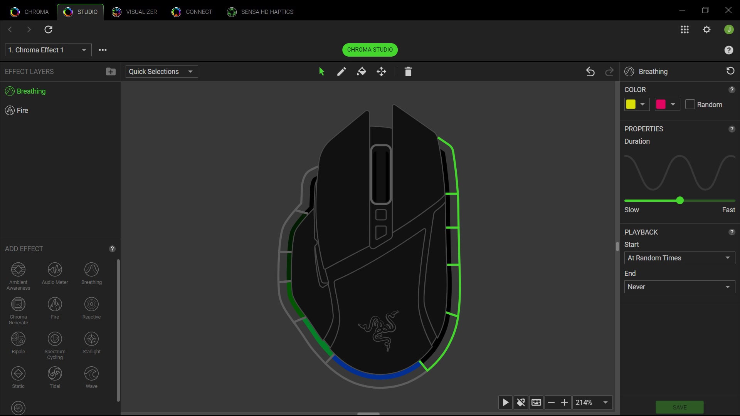
Task: Select the Paint tool in the toolbar
Action: (341, 71)
